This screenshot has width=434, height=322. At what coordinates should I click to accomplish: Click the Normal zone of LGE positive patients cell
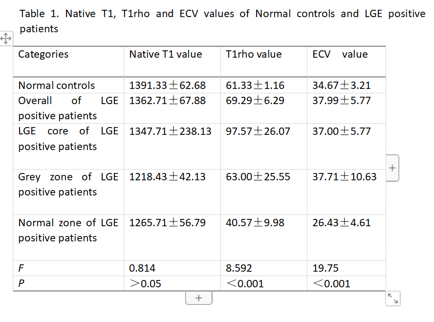pyautogui.click(x=68, y=230)
